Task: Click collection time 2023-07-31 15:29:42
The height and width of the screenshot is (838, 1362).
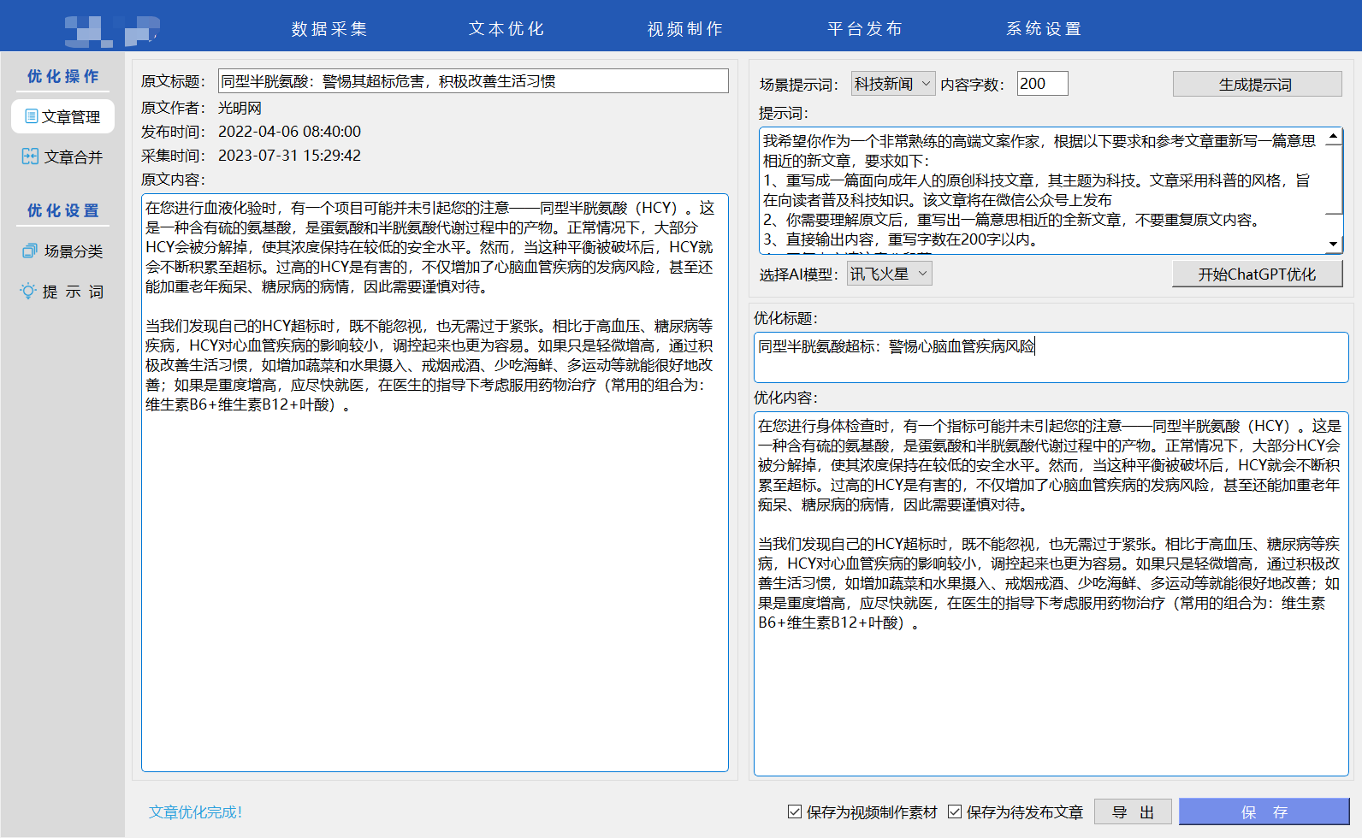Action: 289,156
